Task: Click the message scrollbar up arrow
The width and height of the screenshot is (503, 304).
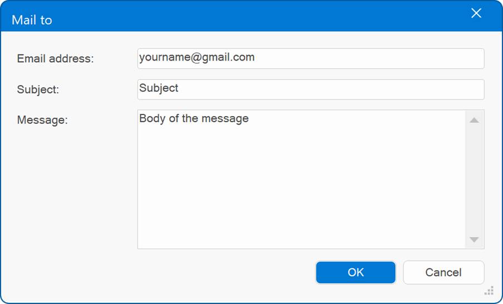Action: coord(474,120)
